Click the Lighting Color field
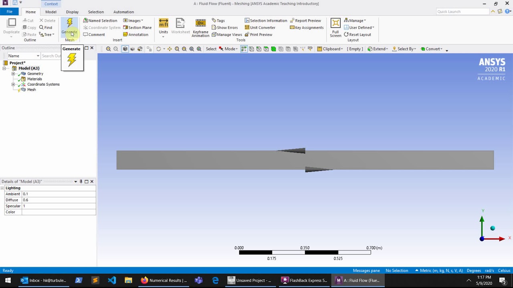Viewport: 513px width, 288px height. point(59,212)
